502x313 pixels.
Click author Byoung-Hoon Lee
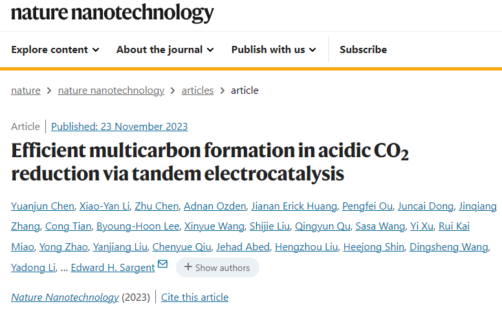(x=138, y=226)
